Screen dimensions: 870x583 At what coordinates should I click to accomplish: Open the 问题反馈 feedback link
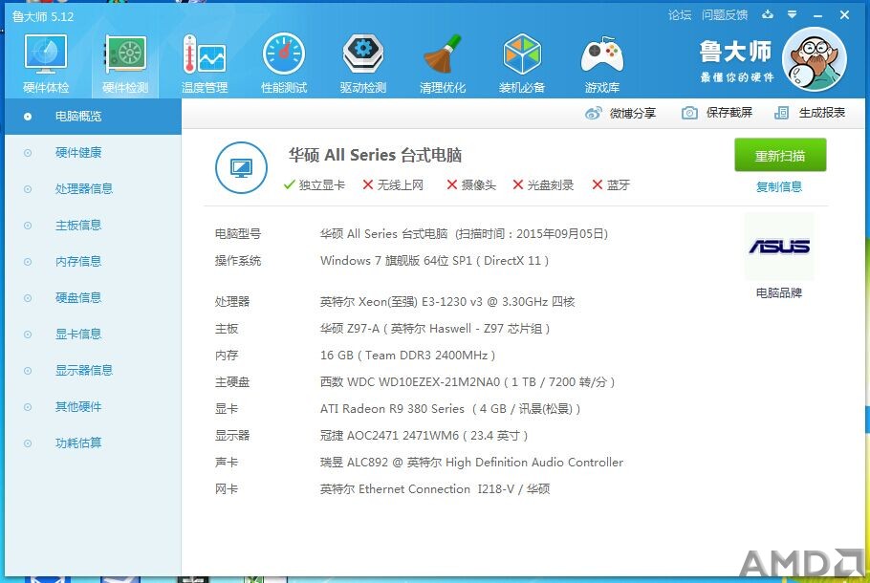[x=725, y=15]
